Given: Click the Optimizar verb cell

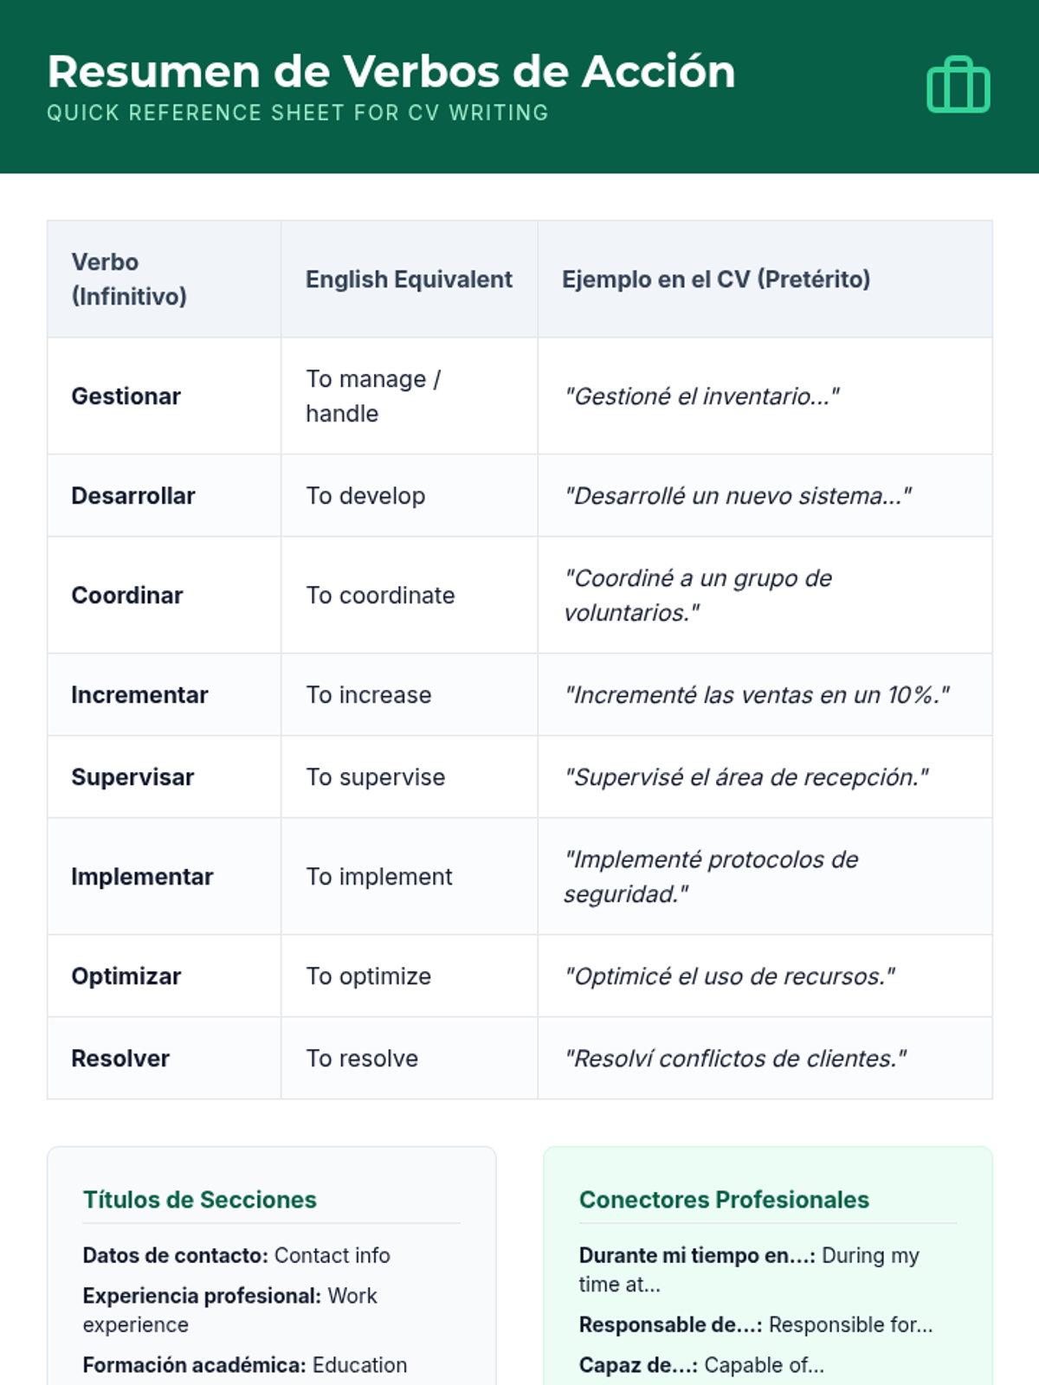Looking at the screenshot, I should (126, 976).
